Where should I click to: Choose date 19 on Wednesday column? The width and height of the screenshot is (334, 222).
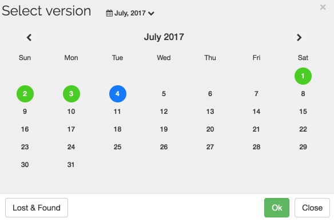click(164, 129)
